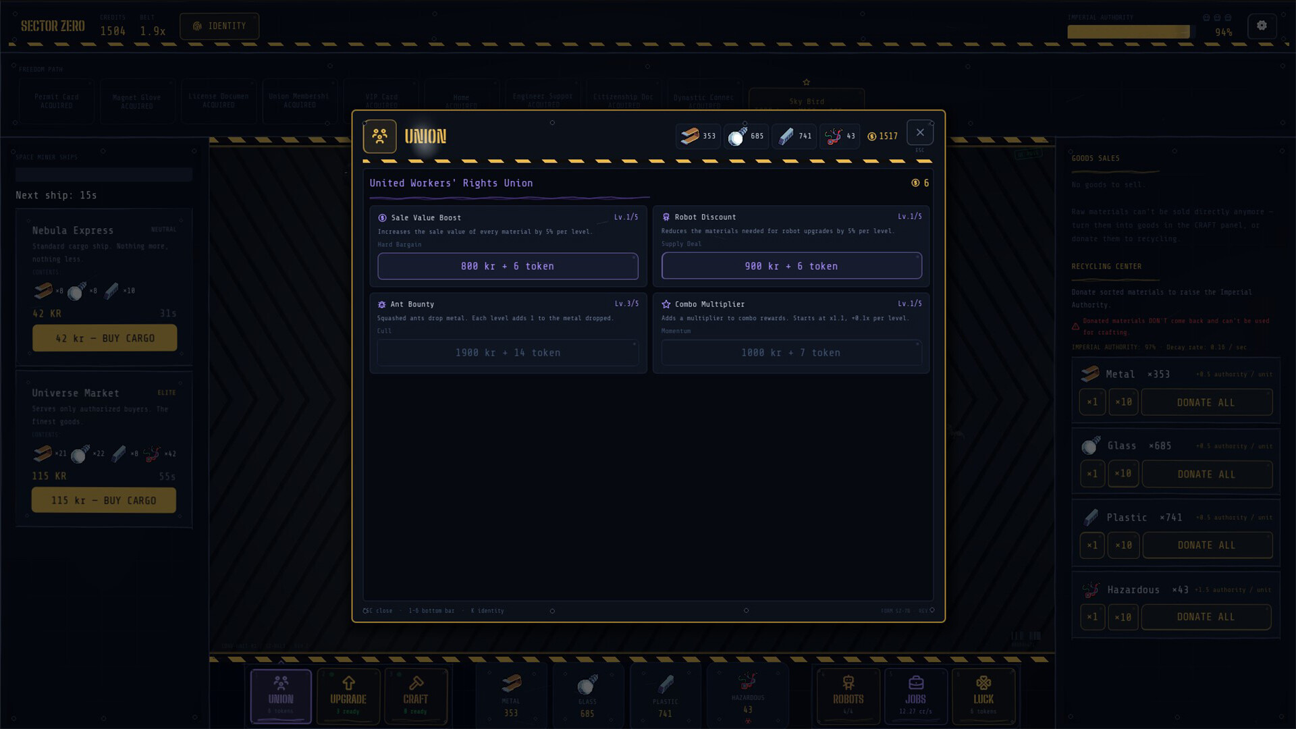The image size is (1296, 729).
Task: Donate all Glass
Action: pos(1207,475)
